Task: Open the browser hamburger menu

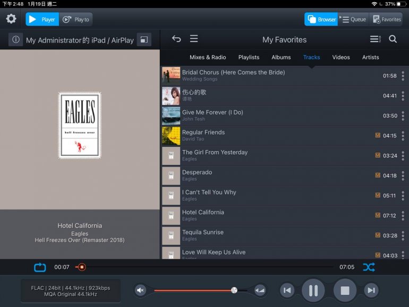Action: [x=194, y=39]
